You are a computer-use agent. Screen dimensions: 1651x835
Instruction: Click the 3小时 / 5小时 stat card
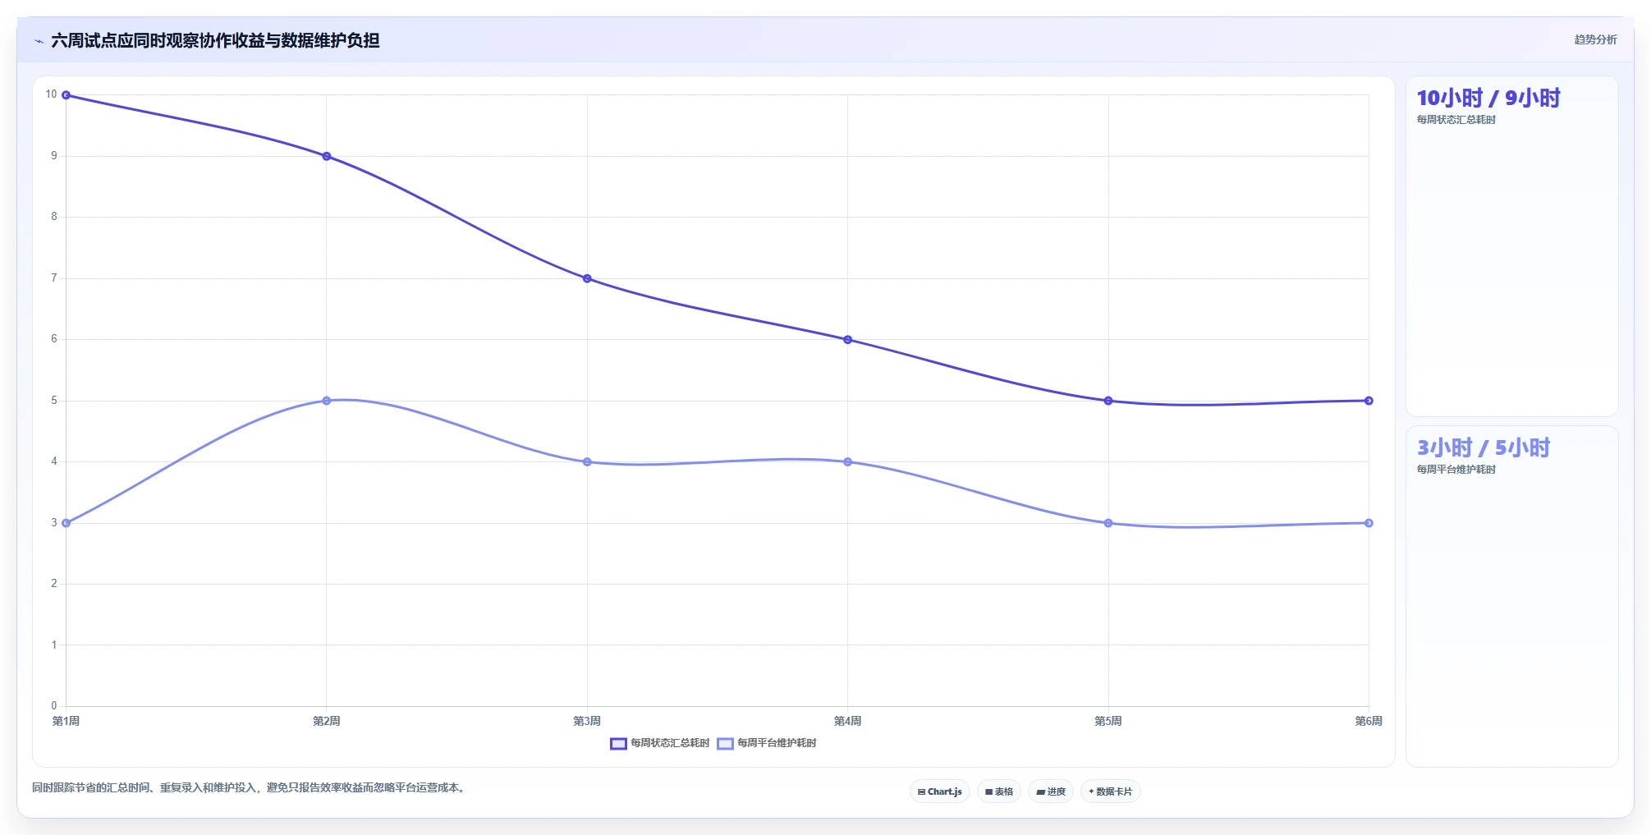(x=1512, y=596)
